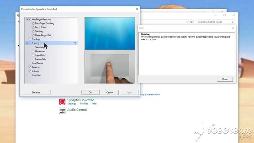Toggle the Buttons checkbox
The image size is (254, 143).
point(30,71)
